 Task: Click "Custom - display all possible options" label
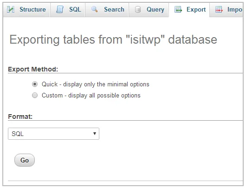91,96
